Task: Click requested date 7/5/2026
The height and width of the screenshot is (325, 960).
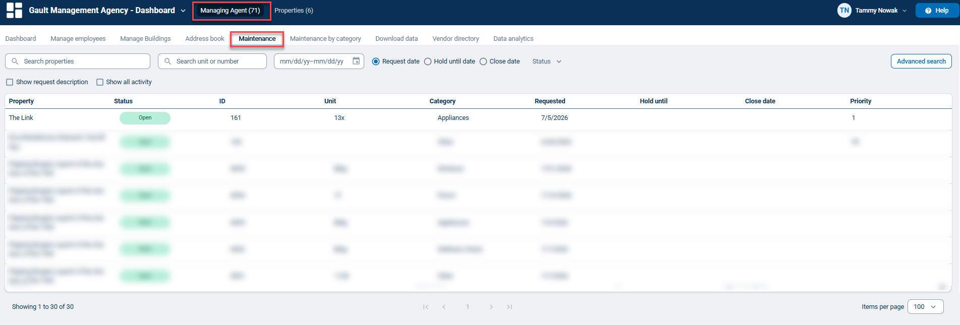Action: pos(554,118)
